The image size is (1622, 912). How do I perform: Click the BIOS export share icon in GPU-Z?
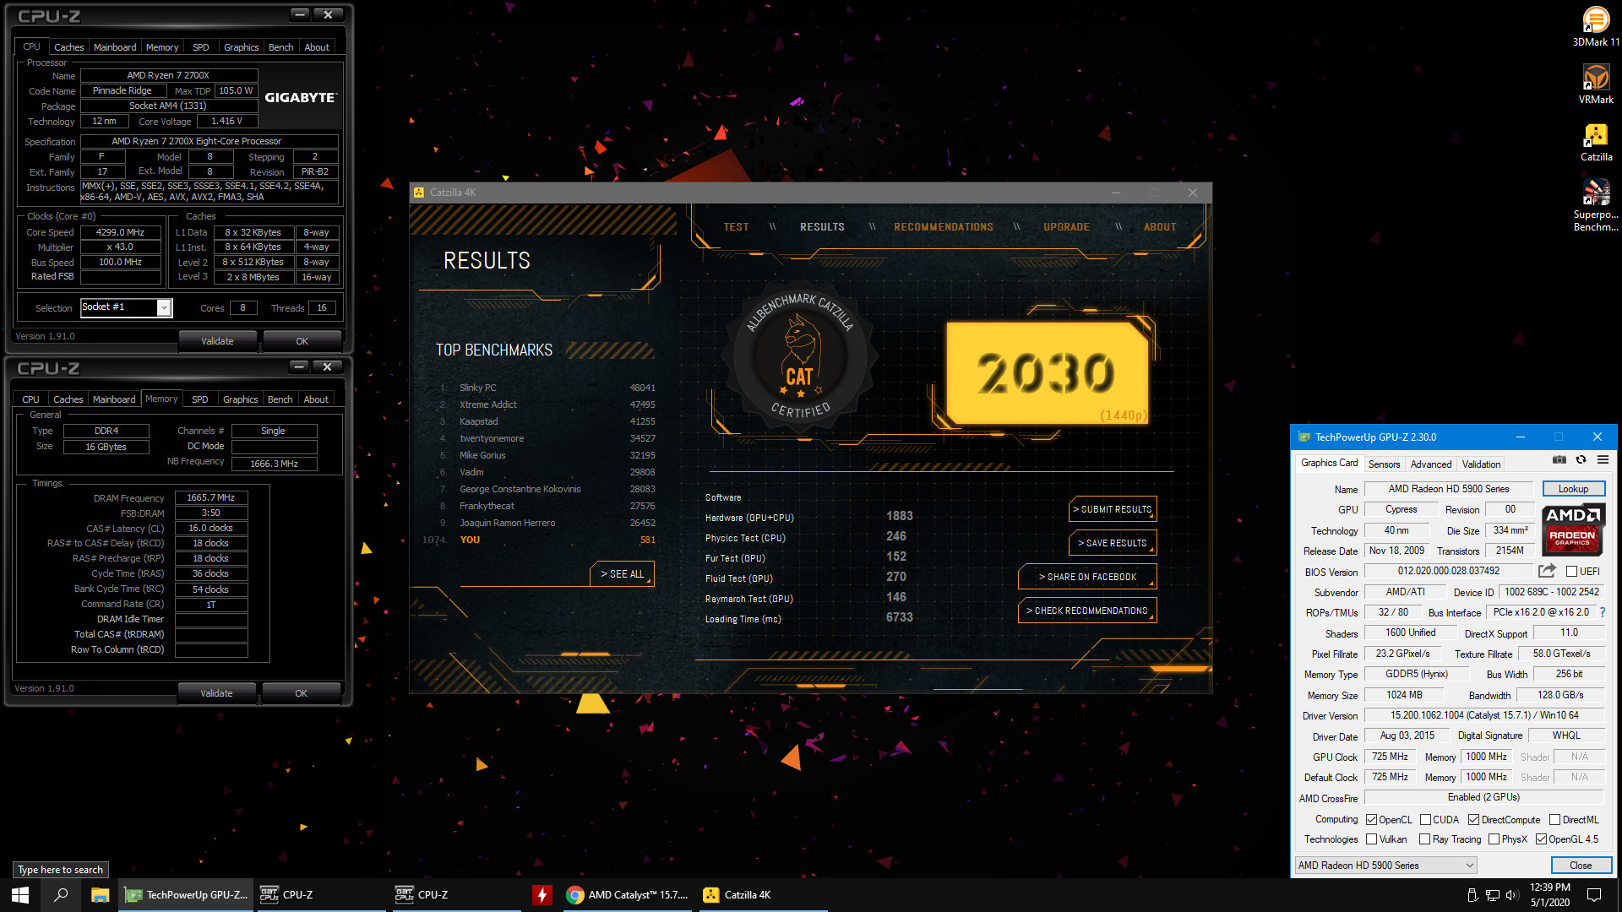tap(1547, 571)
